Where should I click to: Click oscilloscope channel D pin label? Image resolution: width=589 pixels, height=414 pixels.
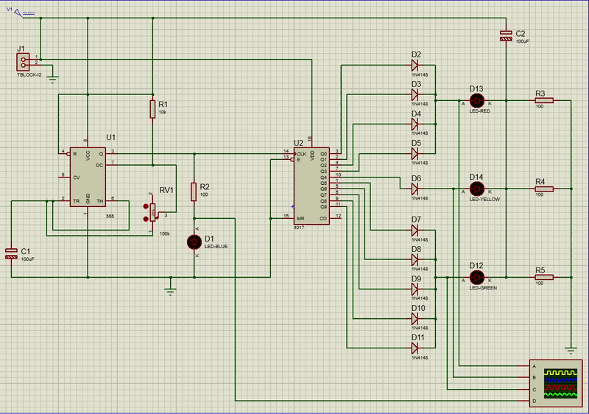535,401
